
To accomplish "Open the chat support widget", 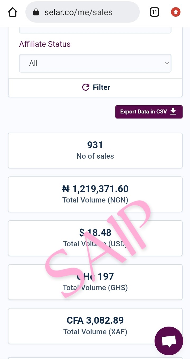I will [169, 341].
